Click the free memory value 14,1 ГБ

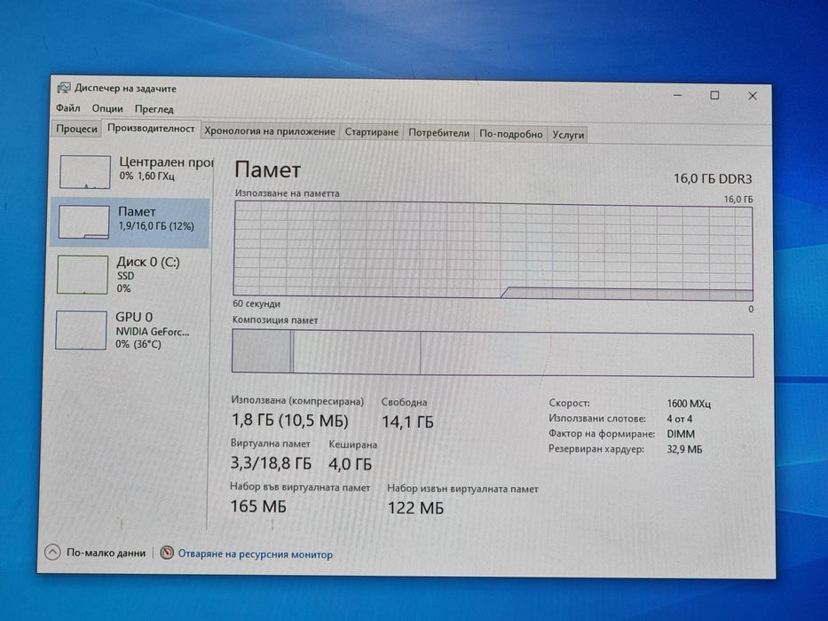[407, 421]
